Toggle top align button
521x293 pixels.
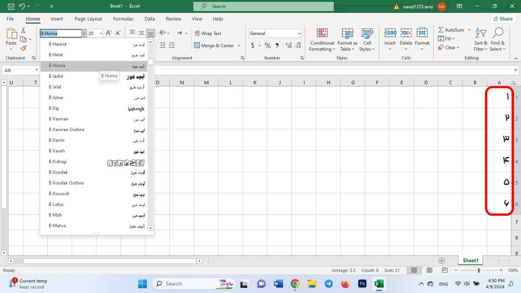[x=132, y=33]
